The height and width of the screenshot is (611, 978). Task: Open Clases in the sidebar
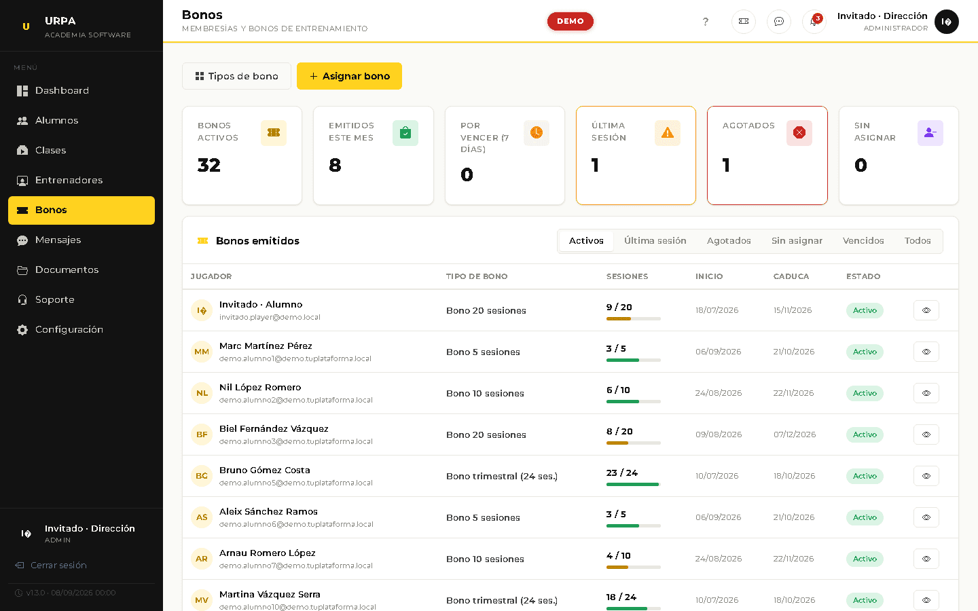pos(81,150)
